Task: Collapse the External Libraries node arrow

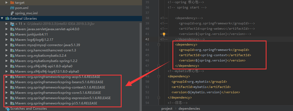Action: coord(2,19)
